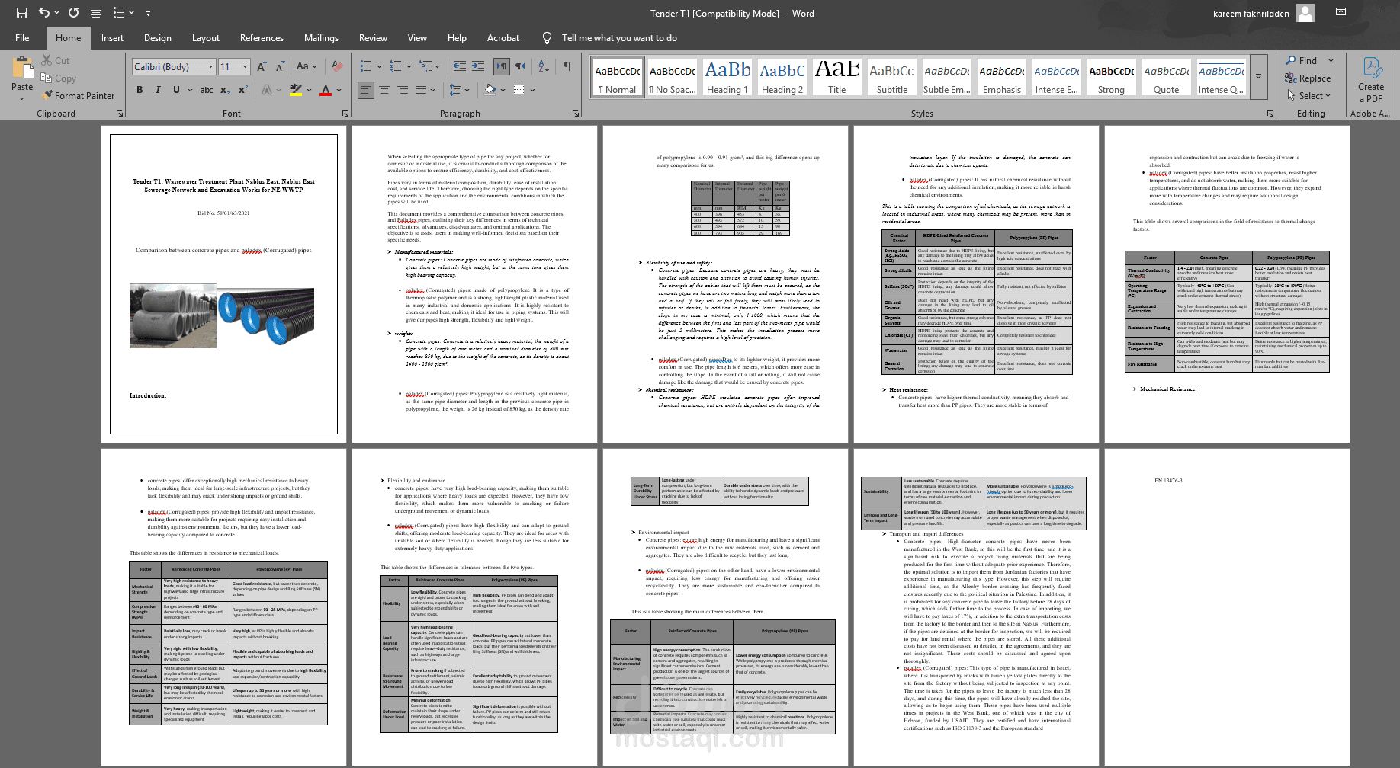Screen dimensions: 1400x768
Task: Redo the last action
Action: pyautogui.click(x=73, y=13)
